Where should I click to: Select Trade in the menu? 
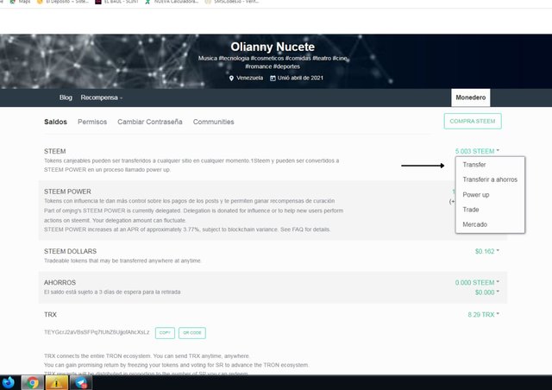click(471, 210)
